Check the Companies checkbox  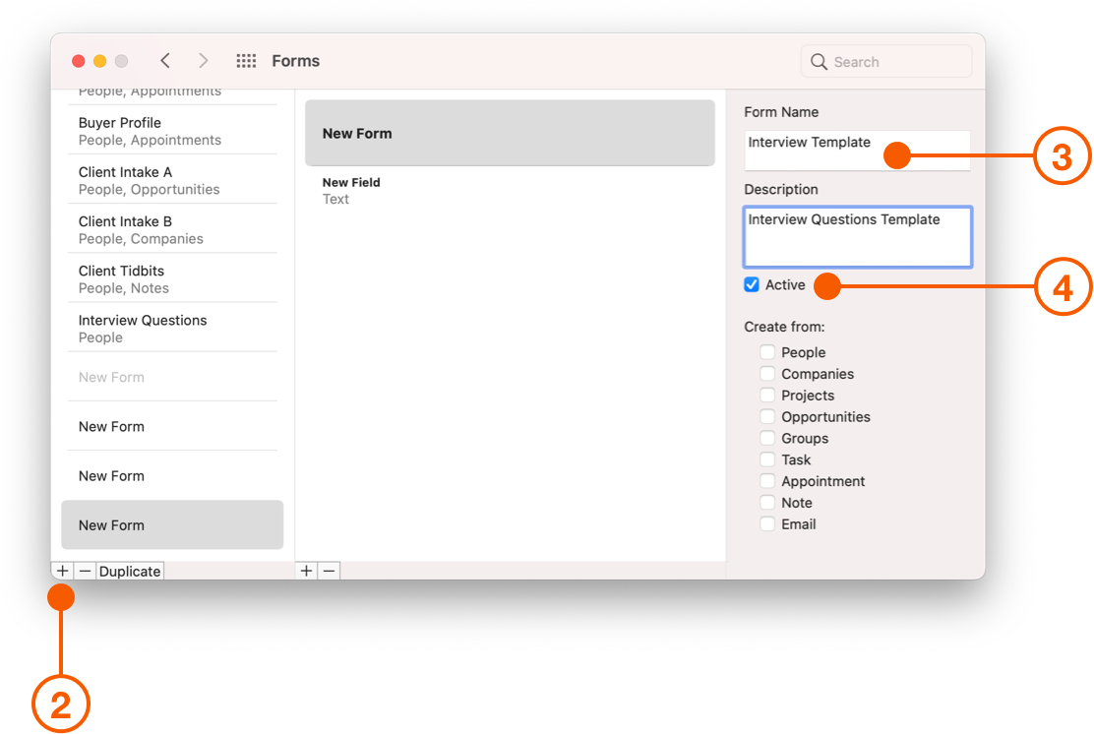[767, 373]
